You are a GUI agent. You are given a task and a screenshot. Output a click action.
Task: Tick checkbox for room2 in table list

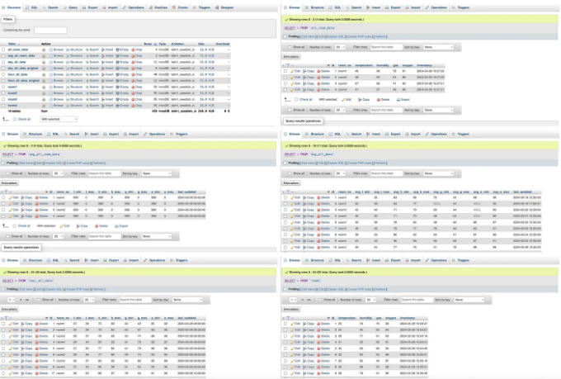3,93
